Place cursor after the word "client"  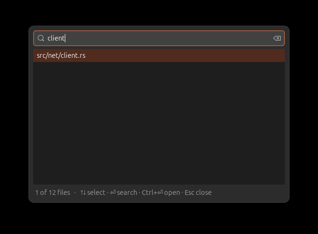coord(65,38)
